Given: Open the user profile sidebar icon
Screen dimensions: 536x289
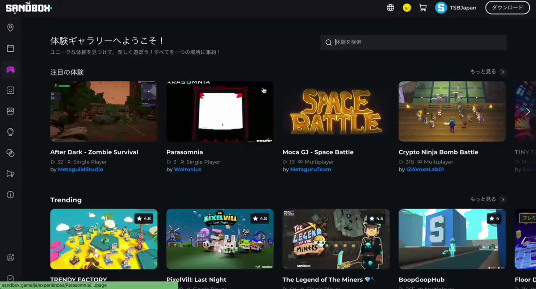Looking at the screenshot, I should tap(10, 258).
